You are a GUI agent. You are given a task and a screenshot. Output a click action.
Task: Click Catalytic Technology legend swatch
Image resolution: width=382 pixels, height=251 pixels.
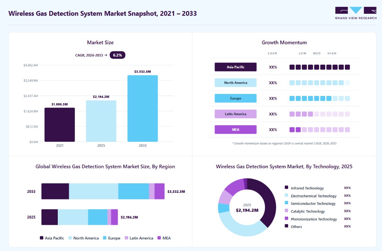pos(286,210)
